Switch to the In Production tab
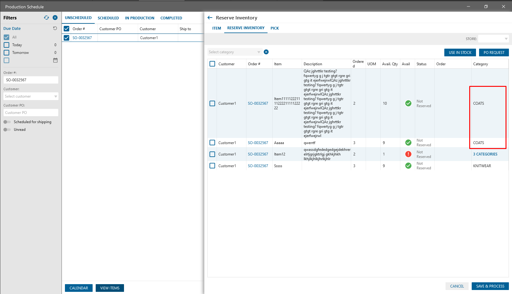Screen dimensions: 512x294 click(x=140, y=18)
